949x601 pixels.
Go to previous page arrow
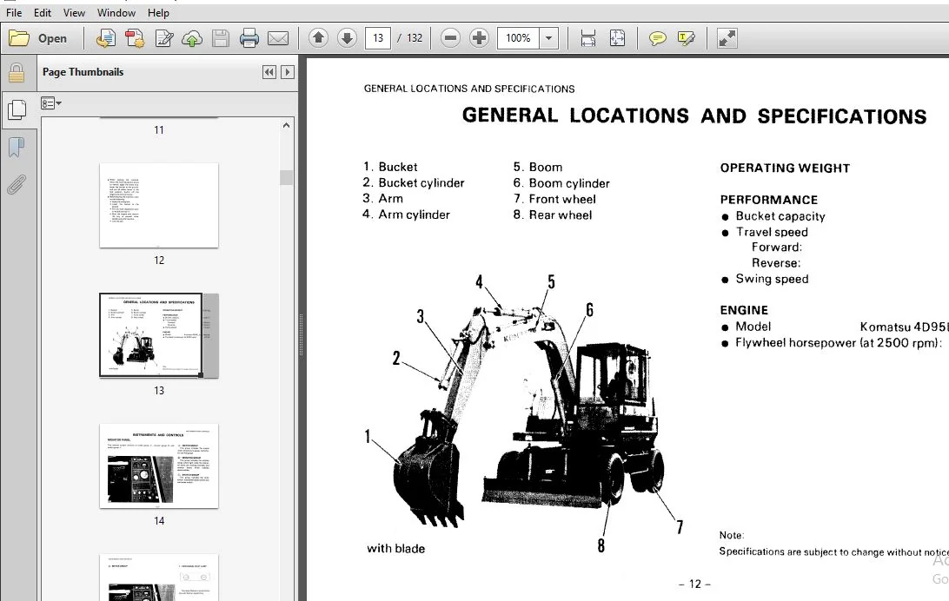tap(318, 38)
